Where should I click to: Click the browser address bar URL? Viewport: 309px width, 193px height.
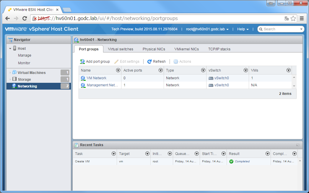(108, 19)
